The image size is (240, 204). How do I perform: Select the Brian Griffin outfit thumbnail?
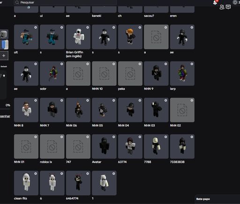78,37
